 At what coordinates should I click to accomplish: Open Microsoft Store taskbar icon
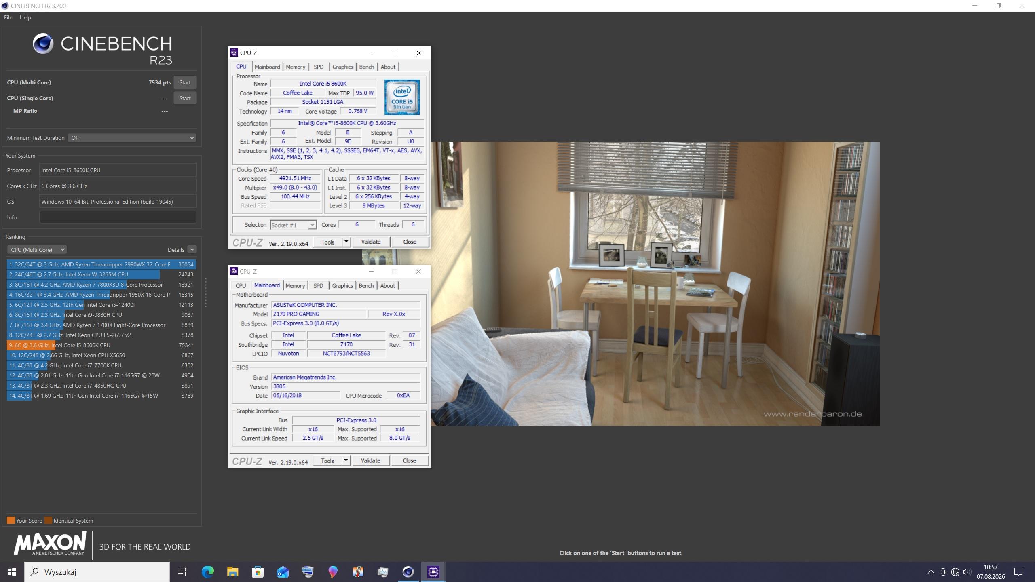coord(258,572)
